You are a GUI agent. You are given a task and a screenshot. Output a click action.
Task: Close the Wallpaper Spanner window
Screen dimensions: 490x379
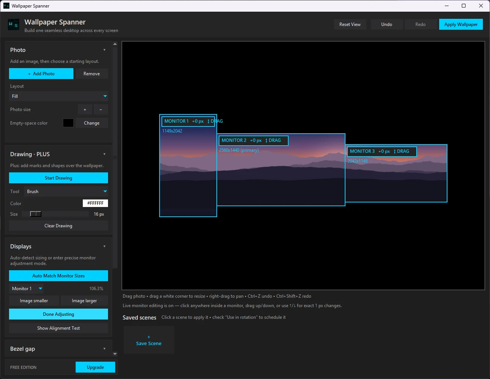click(481, 6)
